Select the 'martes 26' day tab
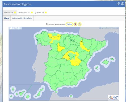The image size is (126, 102). pyautogui.click(x=10, y=13)
